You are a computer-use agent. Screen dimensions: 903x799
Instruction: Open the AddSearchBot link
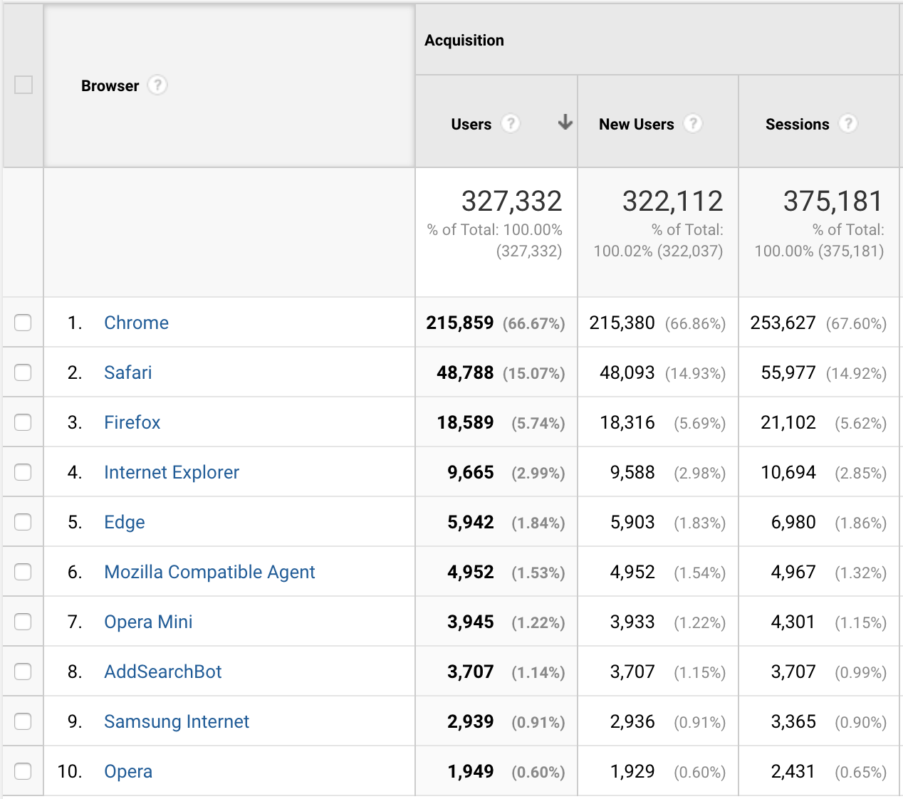point(163,672)
